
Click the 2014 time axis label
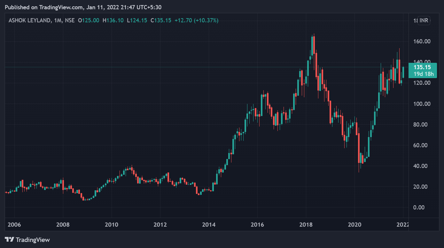(209, 224)
